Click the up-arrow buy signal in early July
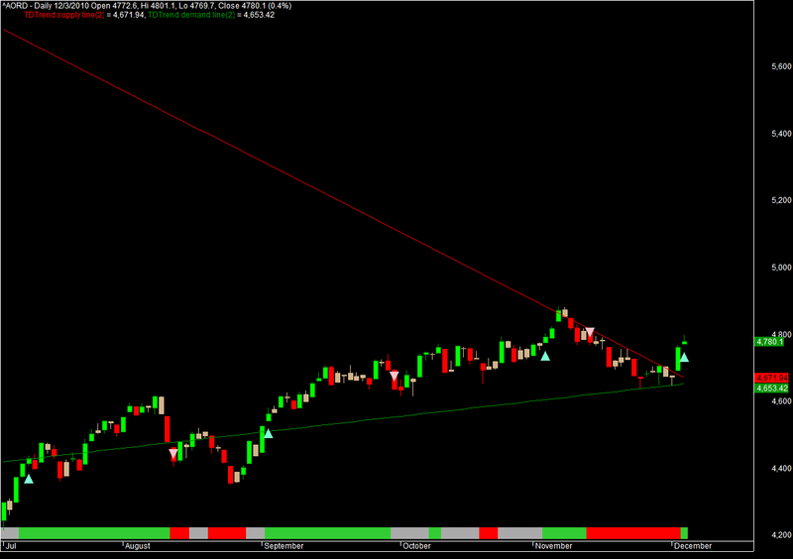 pos(29,479)
